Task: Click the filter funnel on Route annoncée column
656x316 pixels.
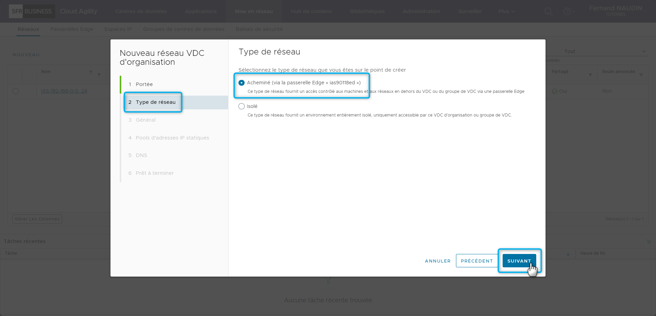Action: coord(641,74)
